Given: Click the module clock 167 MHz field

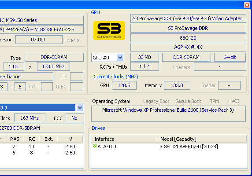Looking at the screenshot, I should pos(30,118).
